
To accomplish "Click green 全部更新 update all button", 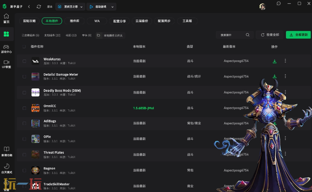I will [298, 35].
